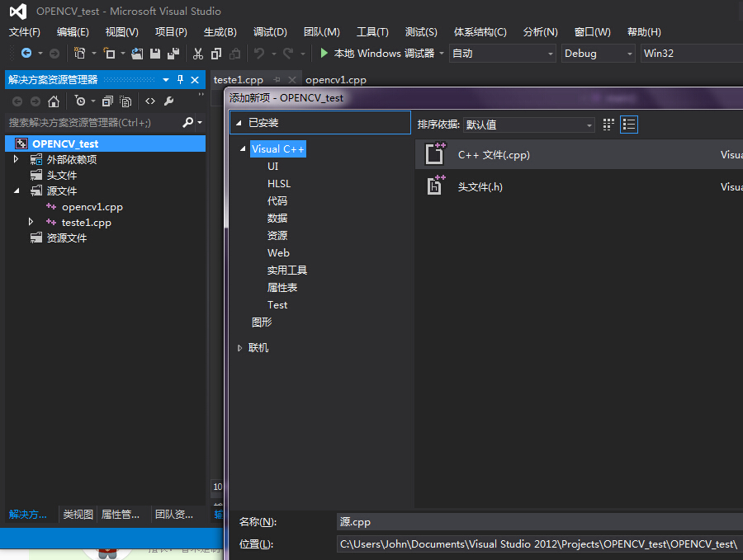Switch to the opencv1.cpp editor tab
The image size is (743, 560).
point(336,80)
